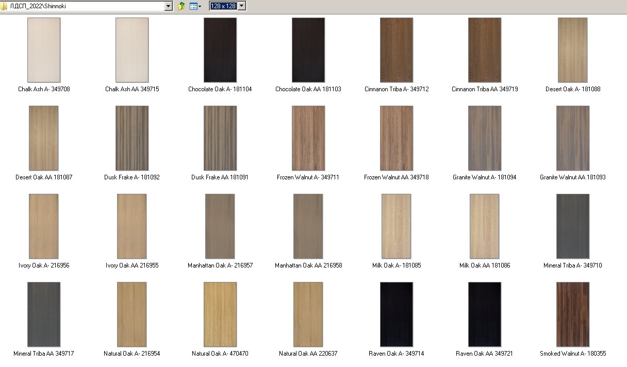The width and height of the screenshot is (627, 367).
Task: Select the Chalk Ash AA 349715 swatch
Action: [x=132, y=50]
